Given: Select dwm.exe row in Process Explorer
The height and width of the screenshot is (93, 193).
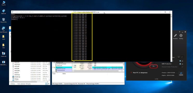Looking at the screenshot, I should click(x=88, y=65).
